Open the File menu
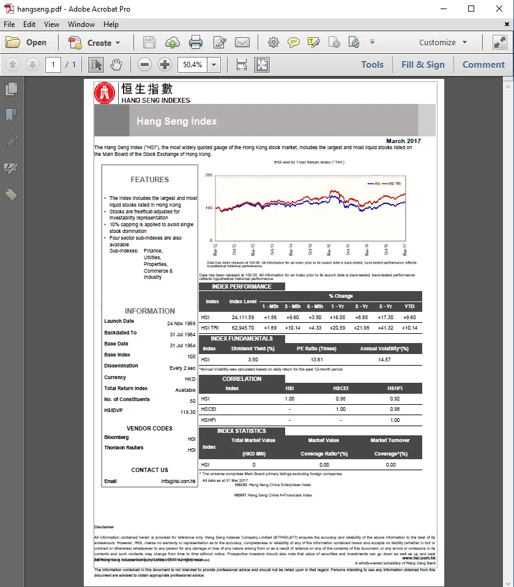Screen dimensions: 514x587 [9, 24]
